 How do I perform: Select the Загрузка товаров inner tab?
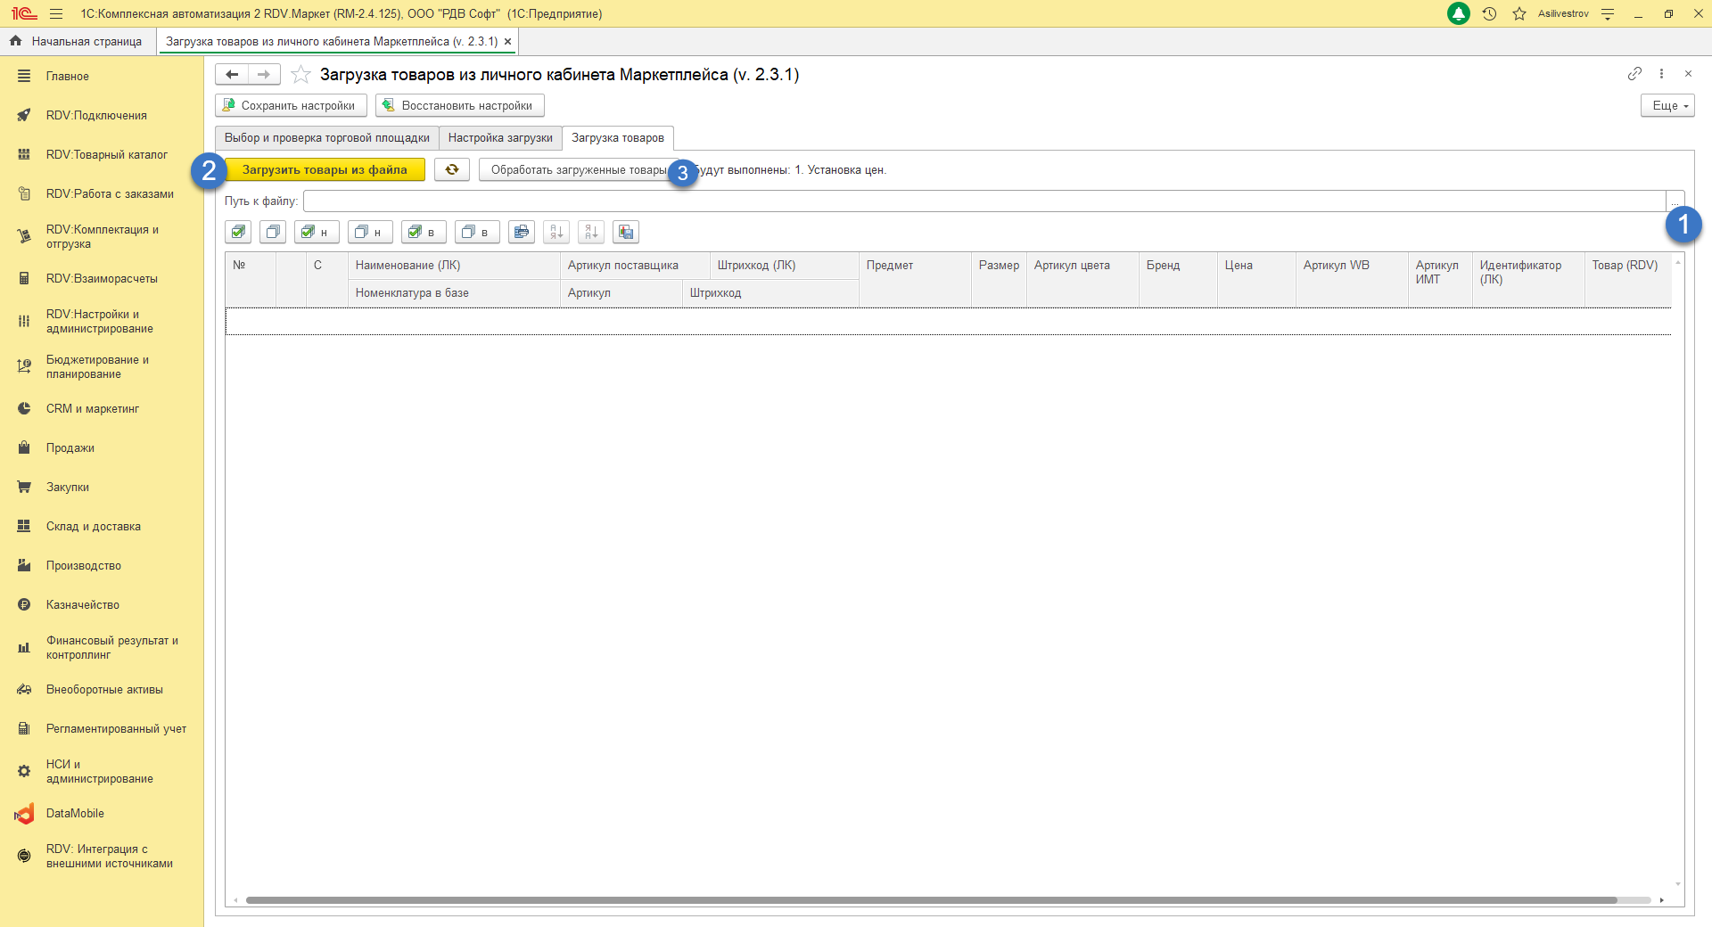pos(618,138)
